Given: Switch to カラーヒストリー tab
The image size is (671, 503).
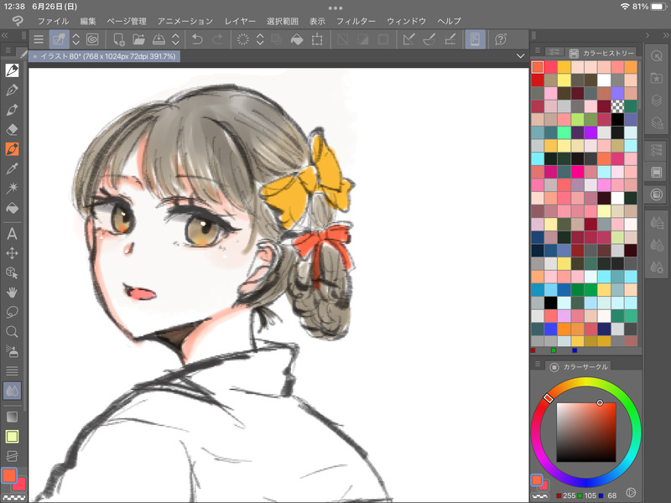Looking at the screenshot, I should coord(602,53).
